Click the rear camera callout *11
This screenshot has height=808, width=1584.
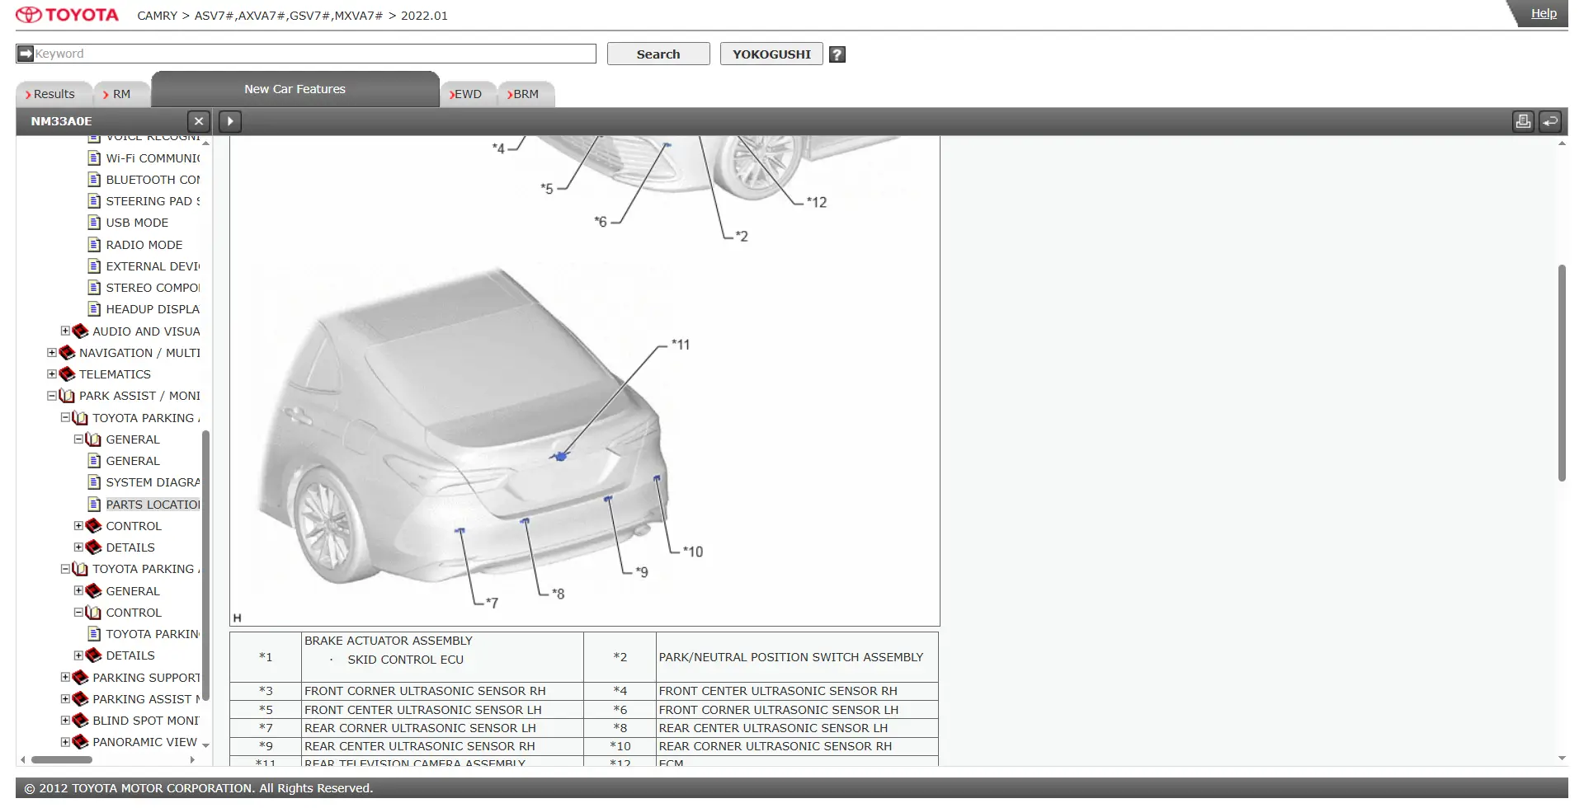[681, 345]
